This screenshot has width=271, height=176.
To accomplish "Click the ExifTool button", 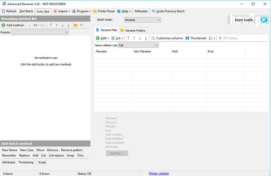I will click(x=117, y=153).
